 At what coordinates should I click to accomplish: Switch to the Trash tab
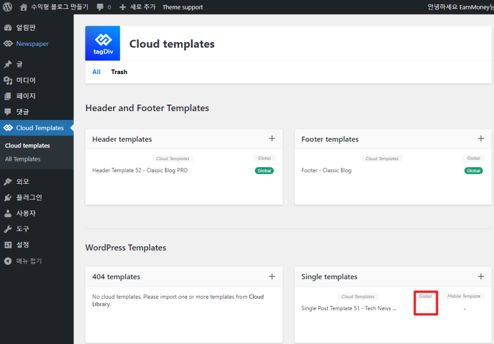pyautogui.click(x=119, y=71)
